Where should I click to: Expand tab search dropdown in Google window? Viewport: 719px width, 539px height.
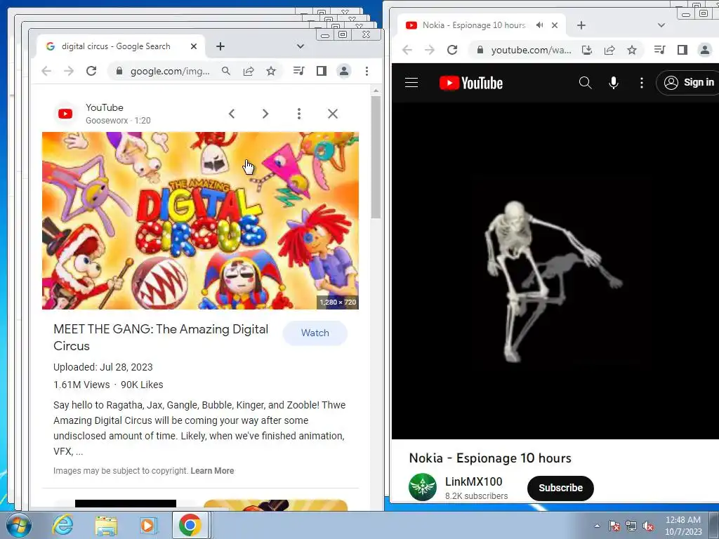click(x=301, y=46)
